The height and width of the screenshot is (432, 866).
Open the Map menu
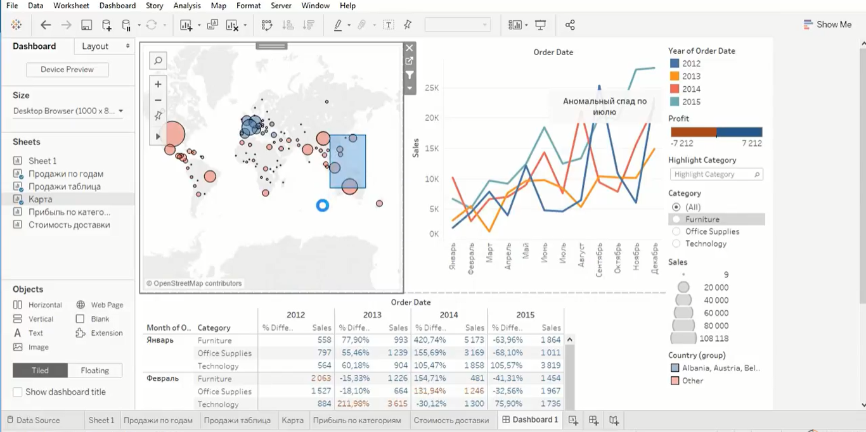(x=218, y=6)
